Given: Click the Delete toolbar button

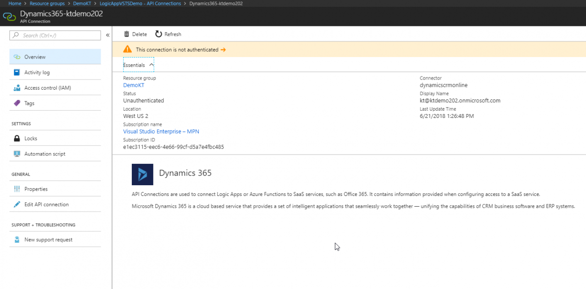Looking at the screenshot, I should tap(135, 34).
